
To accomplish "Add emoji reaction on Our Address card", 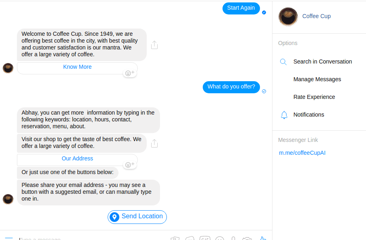I will tap(130, 164).
